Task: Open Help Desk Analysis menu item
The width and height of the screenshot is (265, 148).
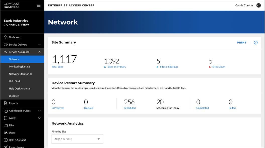Action: pyautogui.click(x=20, y=88)
